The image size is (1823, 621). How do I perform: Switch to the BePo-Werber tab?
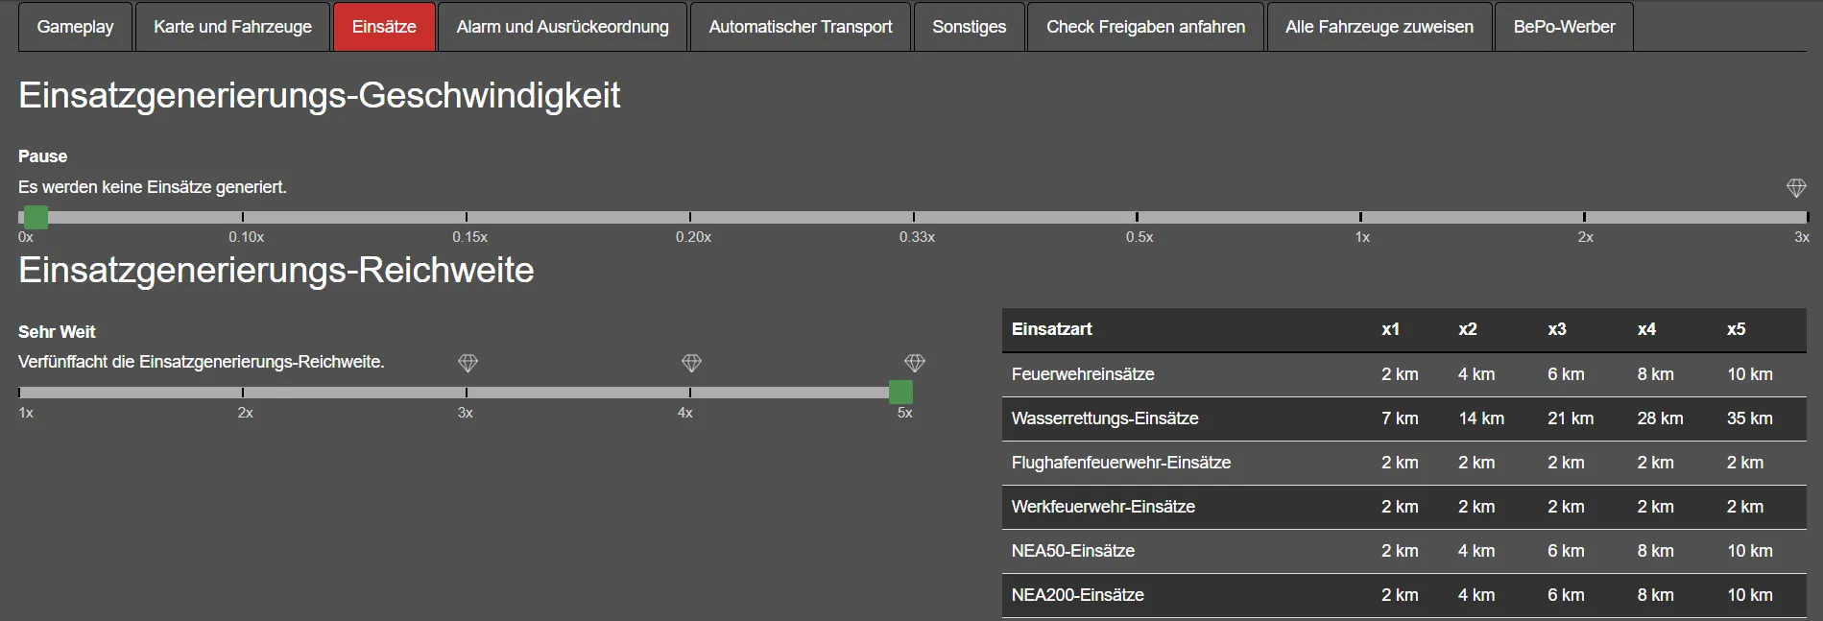tap(1564, 27)
